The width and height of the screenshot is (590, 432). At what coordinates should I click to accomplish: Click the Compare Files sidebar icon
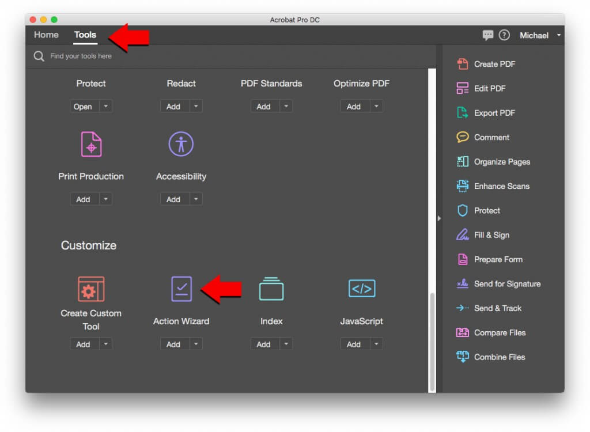click(463, 332)
